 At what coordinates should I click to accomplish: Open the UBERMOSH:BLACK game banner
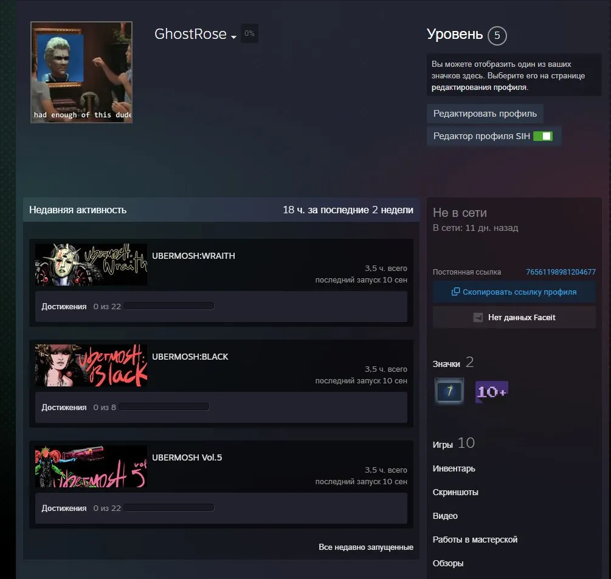point(91,365)
